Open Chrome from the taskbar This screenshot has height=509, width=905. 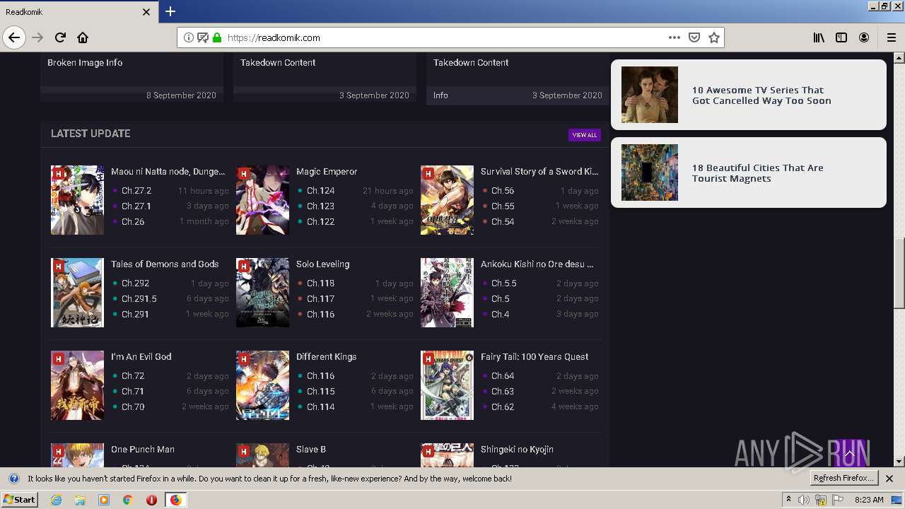pyautogui.click(x=127, y=500)
